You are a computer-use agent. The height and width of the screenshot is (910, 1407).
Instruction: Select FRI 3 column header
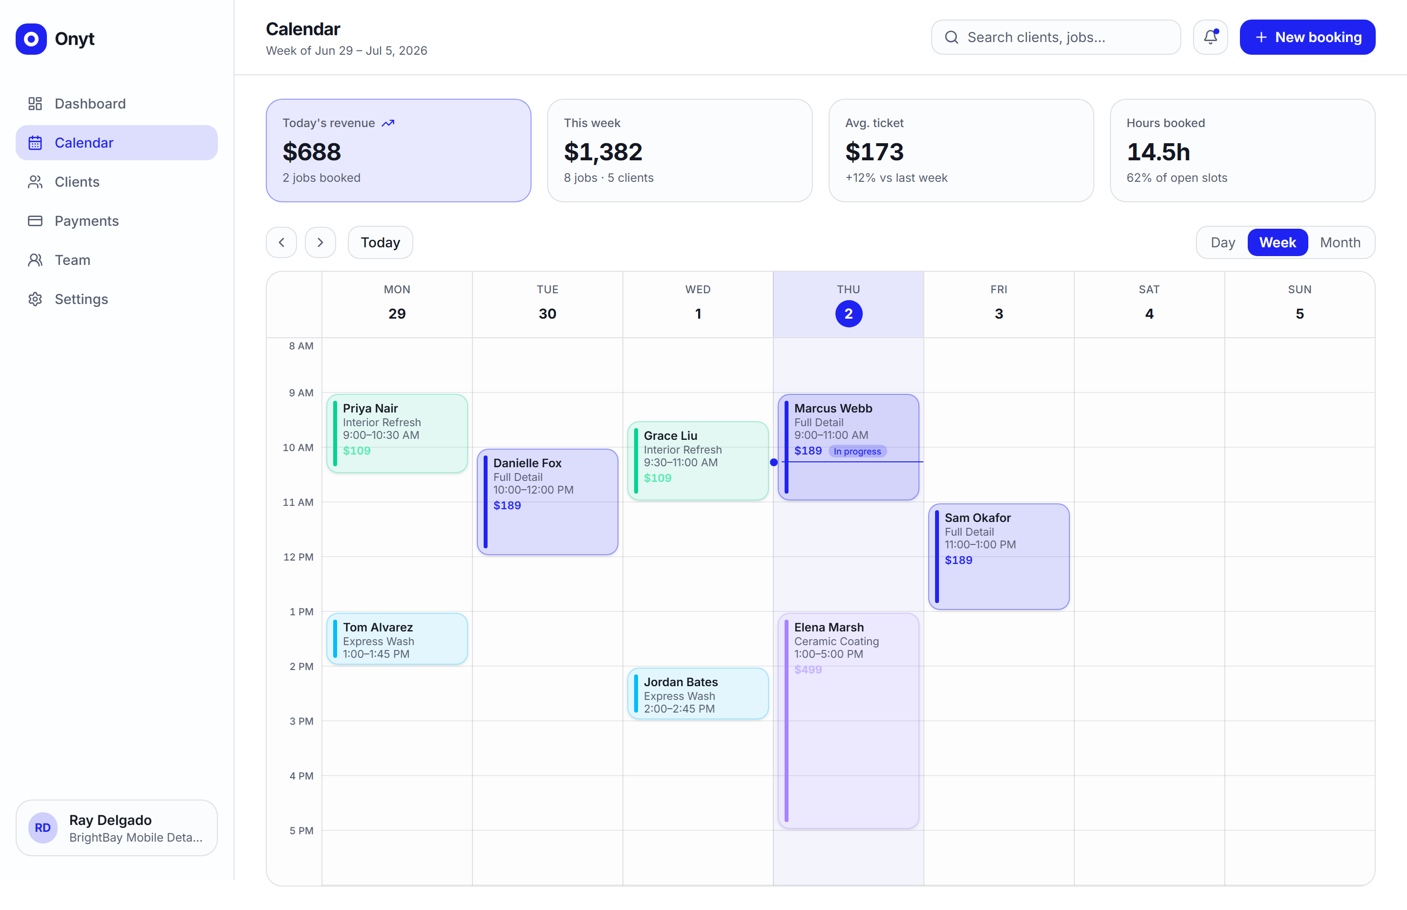tap(998, 304)
